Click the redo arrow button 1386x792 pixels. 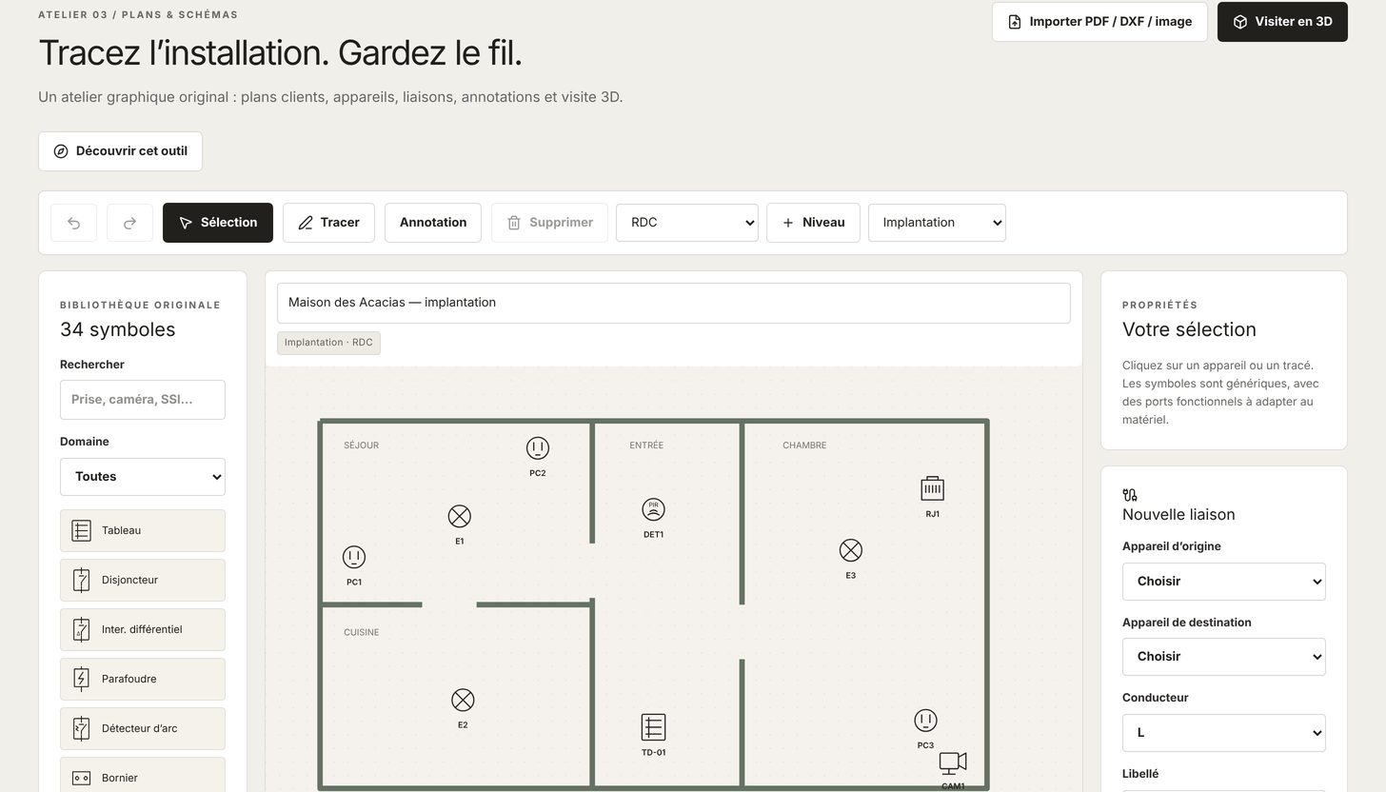tap(129, 223)
